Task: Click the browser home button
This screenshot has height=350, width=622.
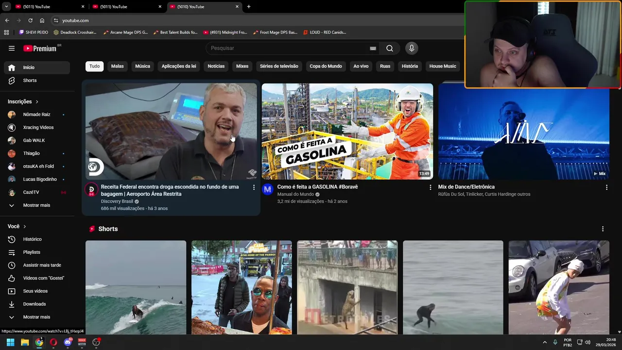Action: [42, 20]
